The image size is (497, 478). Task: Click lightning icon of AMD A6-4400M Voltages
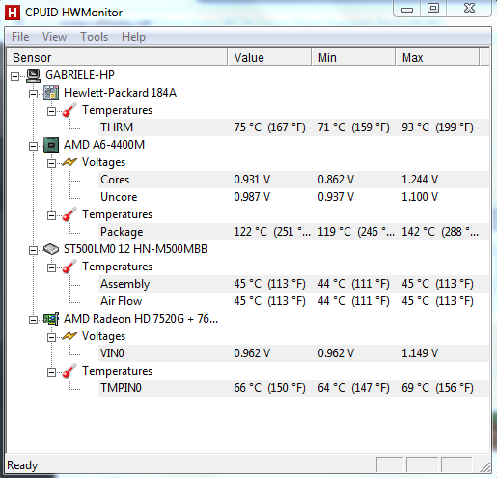69,162
